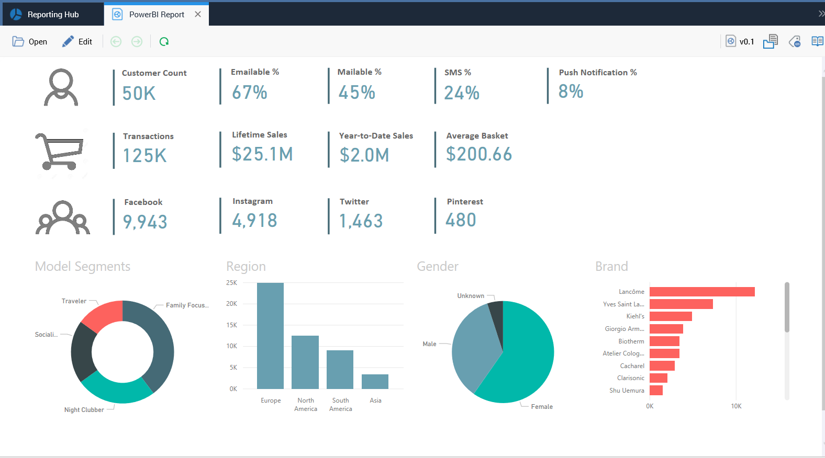825x458 pixels.
Task: Click the back navigation arrow icon
Action: (x=116, y=42)
